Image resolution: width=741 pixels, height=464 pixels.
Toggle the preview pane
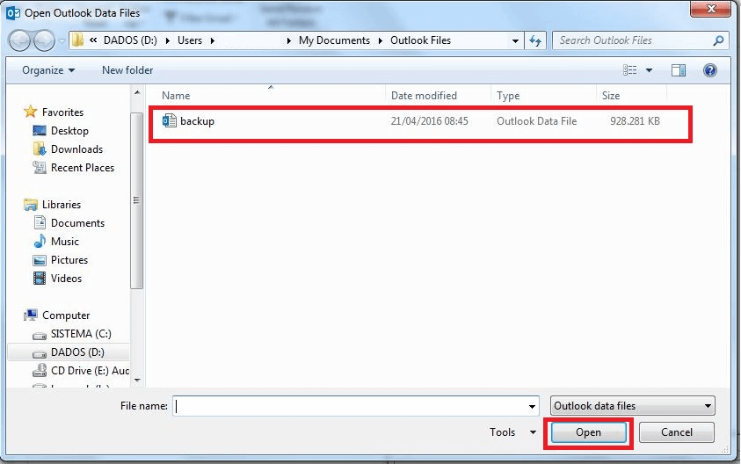678,70
